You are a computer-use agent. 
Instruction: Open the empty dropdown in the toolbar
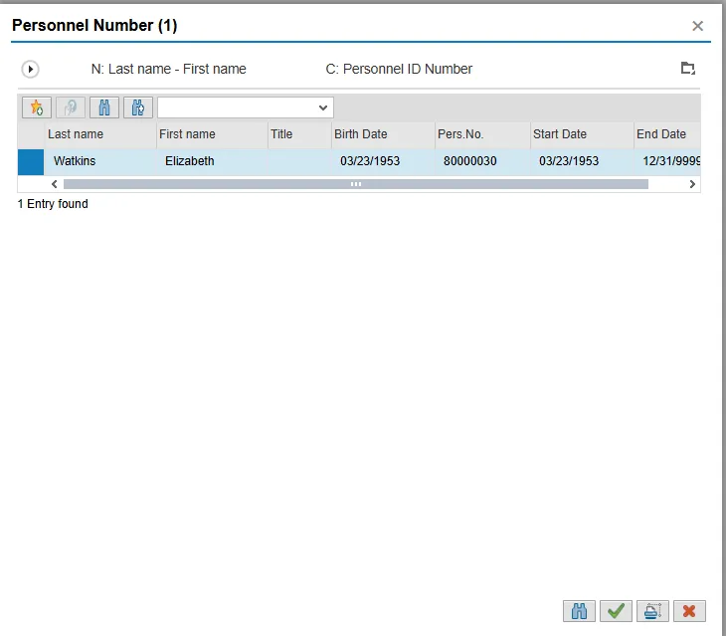click(245, 107)
